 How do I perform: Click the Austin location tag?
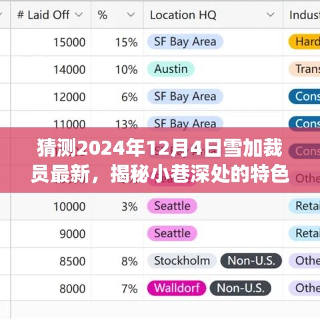[x=171, y=69]
